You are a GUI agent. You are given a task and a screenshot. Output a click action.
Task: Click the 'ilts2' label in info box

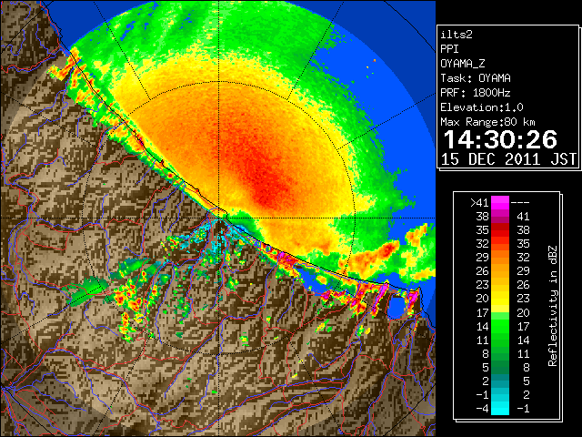point(457,35)
